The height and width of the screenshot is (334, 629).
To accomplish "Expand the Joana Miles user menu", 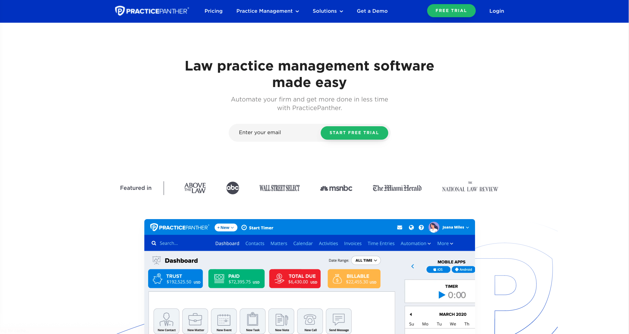I will point(456,227).
